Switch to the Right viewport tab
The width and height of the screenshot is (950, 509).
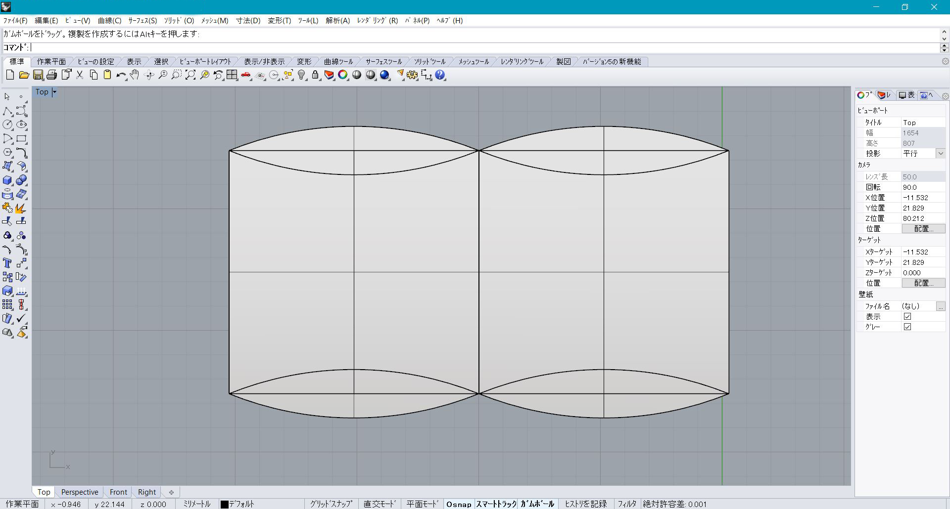(x=147, y=492)
